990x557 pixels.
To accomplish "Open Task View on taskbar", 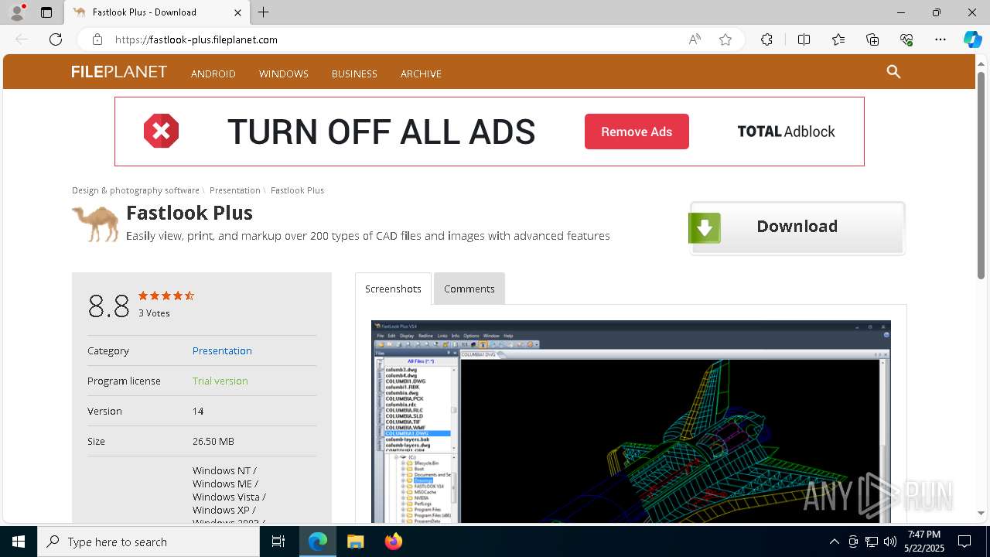I will coord(278,542).
